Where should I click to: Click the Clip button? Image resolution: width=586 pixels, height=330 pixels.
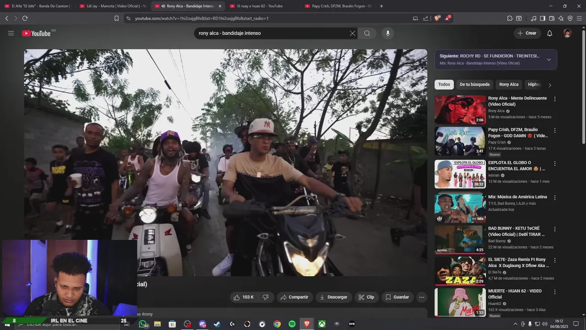pyautogui.click(x=366, y=297)
